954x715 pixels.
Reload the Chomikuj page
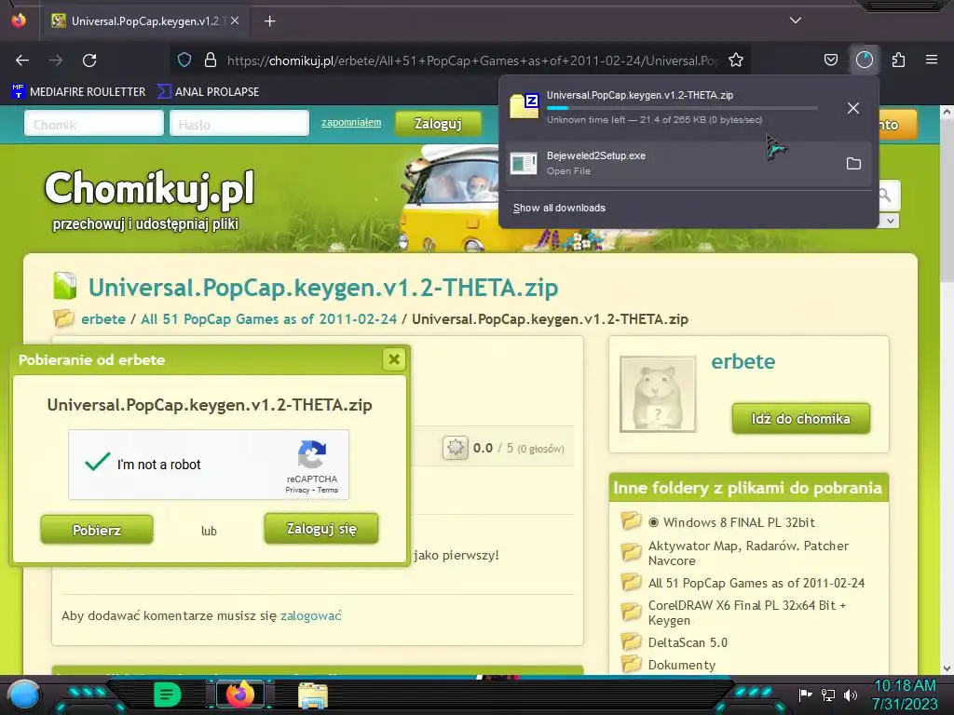(89, 61)
